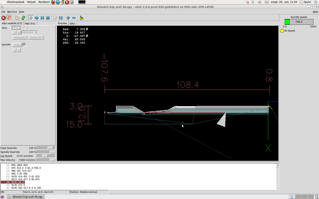319x199 pixels.
Task: Open the Machine menu
Action: tap(12, 12)
